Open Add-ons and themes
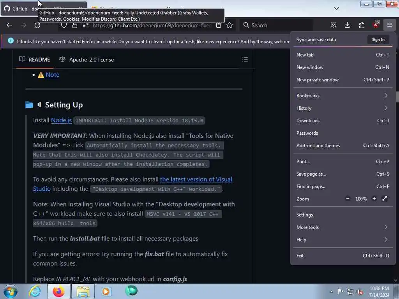Image resolution: width=399 pixels, height=299 pixels. coord(343,146)
